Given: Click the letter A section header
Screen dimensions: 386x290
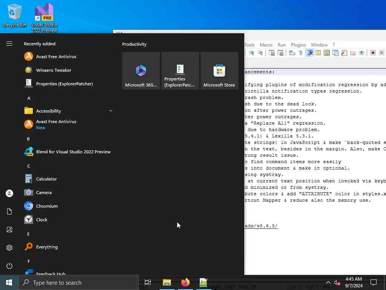Looking at the screenshot, I should coord(29,98).
